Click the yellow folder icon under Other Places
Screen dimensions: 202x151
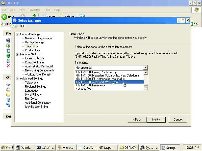[8, 95]
